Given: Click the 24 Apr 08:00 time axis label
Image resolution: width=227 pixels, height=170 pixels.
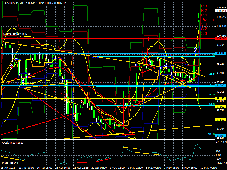Looking at the screenshot, I should coord(45,168).
